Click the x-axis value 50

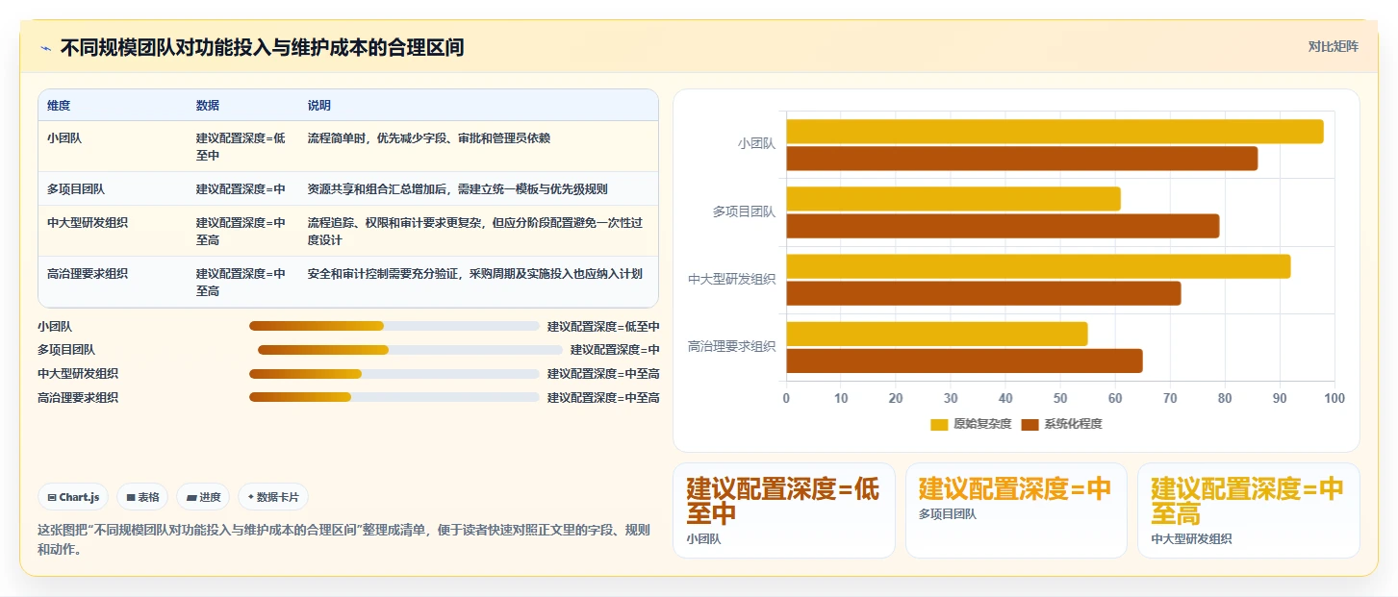click(x=1060, y=398)
